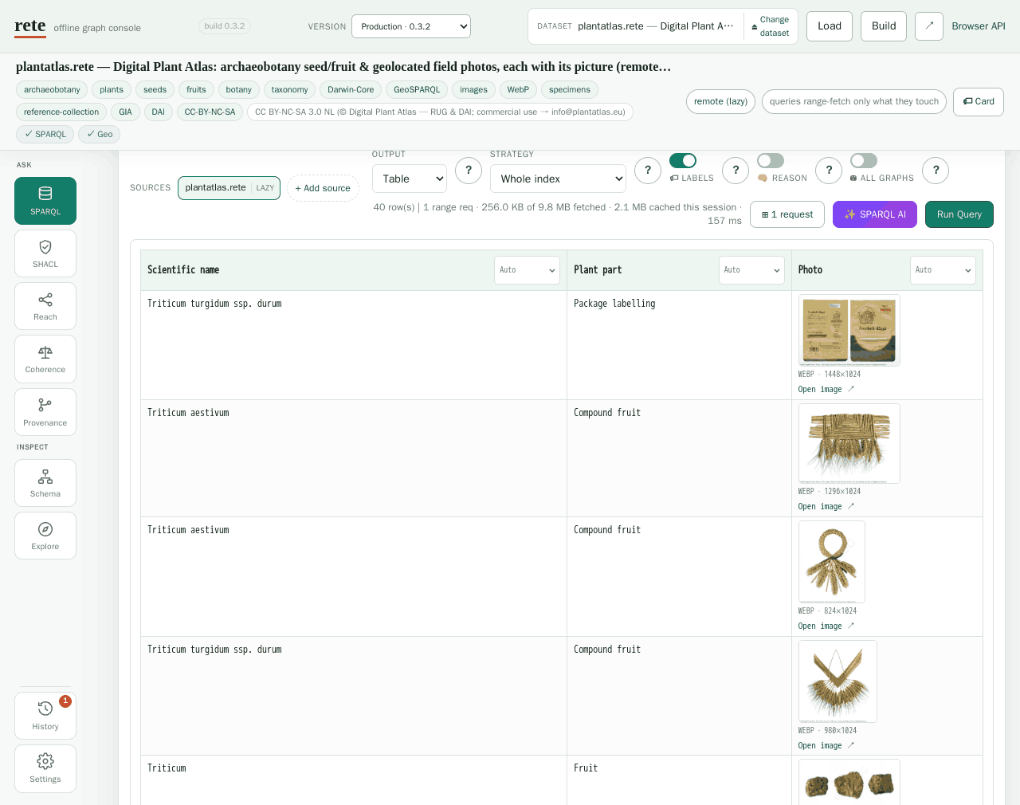Image resolution: width=1020 pixels, height=805 pixels.
Task: Open the Version dropdown Production 0.3.2
Action: click(x=411, y=26)
